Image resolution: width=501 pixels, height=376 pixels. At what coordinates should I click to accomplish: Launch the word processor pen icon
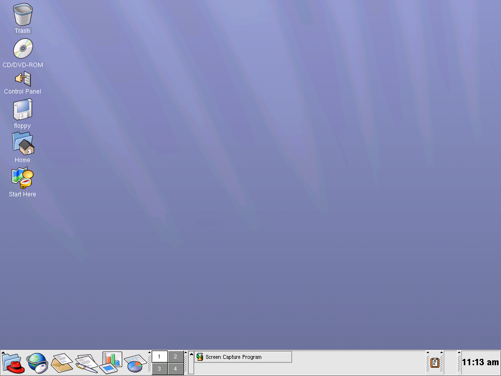(x=87, y=363)
